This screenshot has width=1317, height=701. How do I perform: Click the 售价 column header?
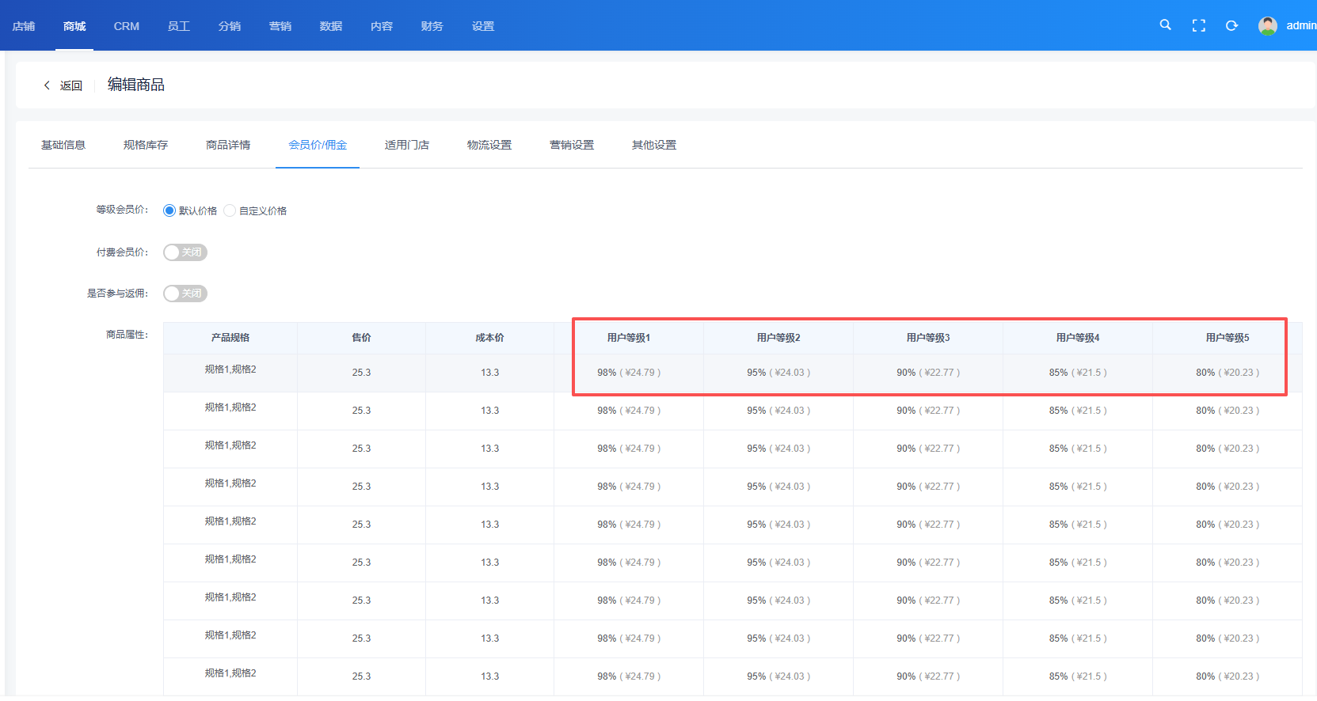click(361, 338)
